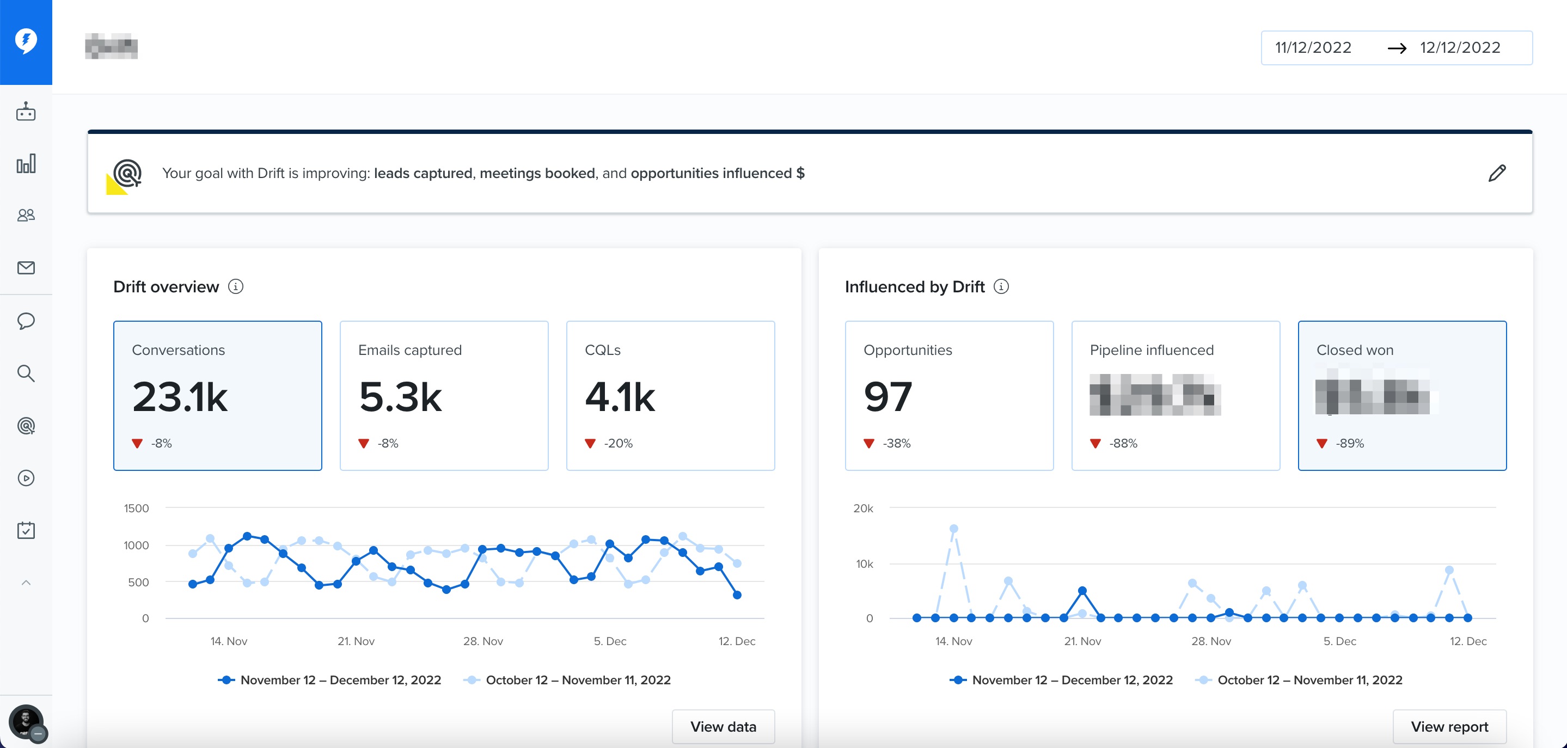Click info icon next to Drift overview
Screen dimensions: 1567x748
[x=235, y=286]
